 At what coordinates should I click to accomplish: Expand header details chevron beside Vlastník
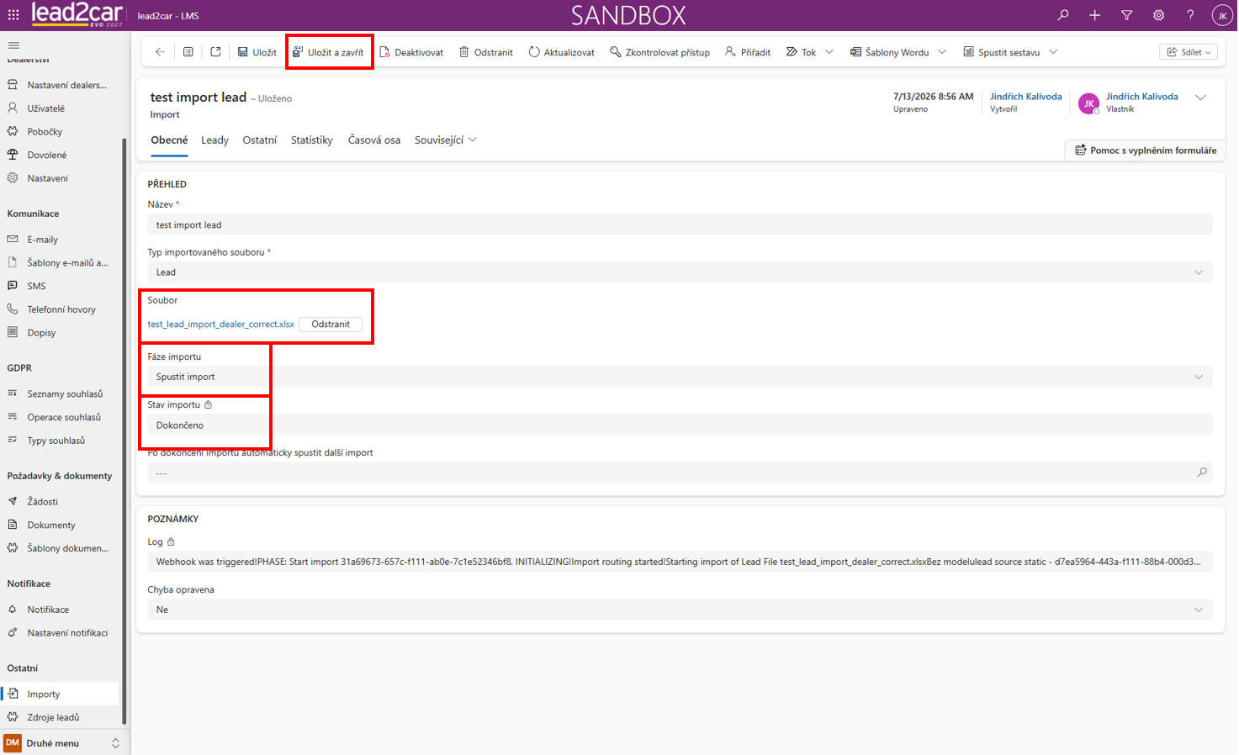coord(1201,98)
